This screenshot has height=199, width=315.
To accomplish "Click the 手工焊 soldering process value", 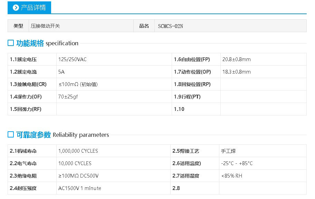I will (228, 151).
